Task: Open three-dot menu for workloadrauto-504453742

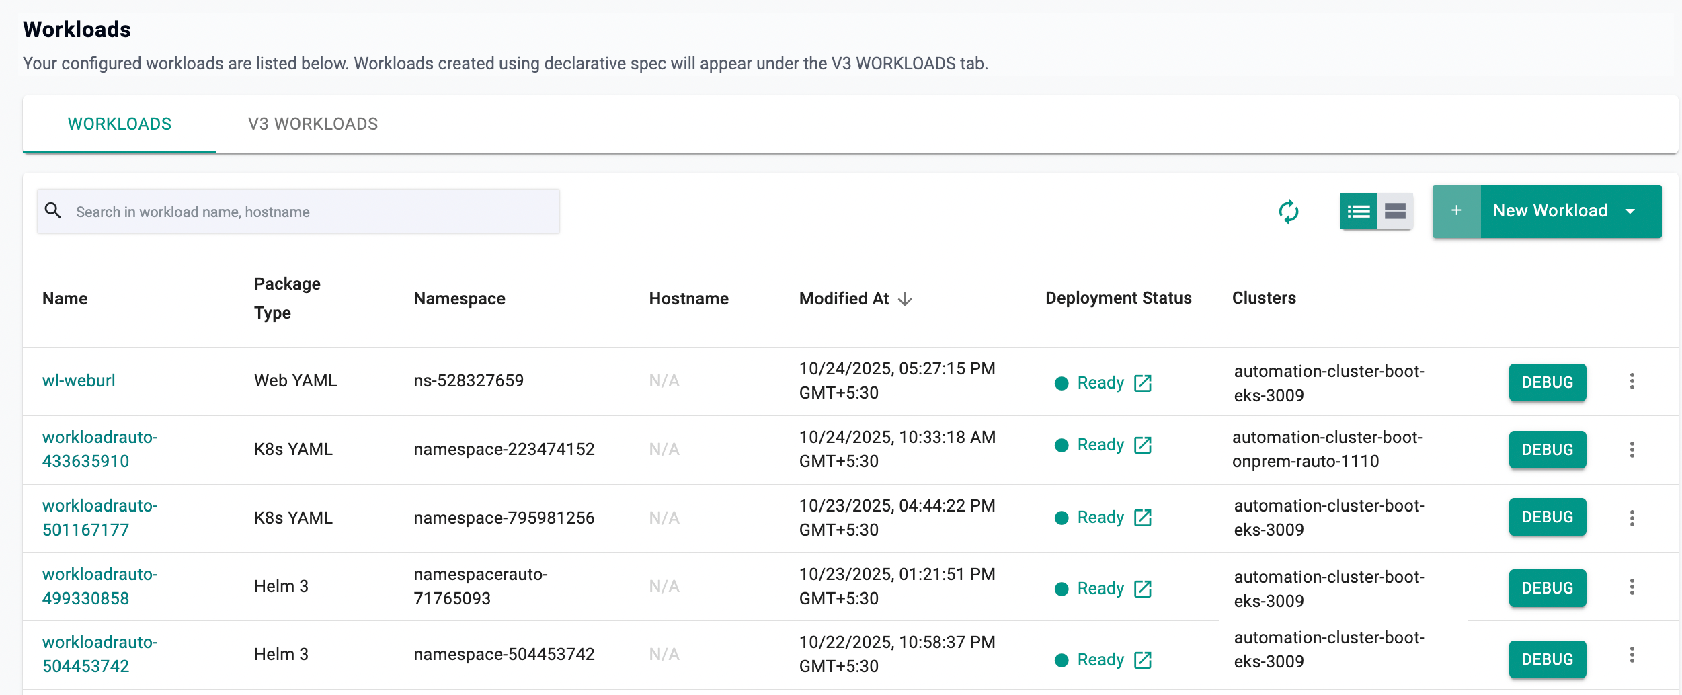Action: [x=1632, y=655]
